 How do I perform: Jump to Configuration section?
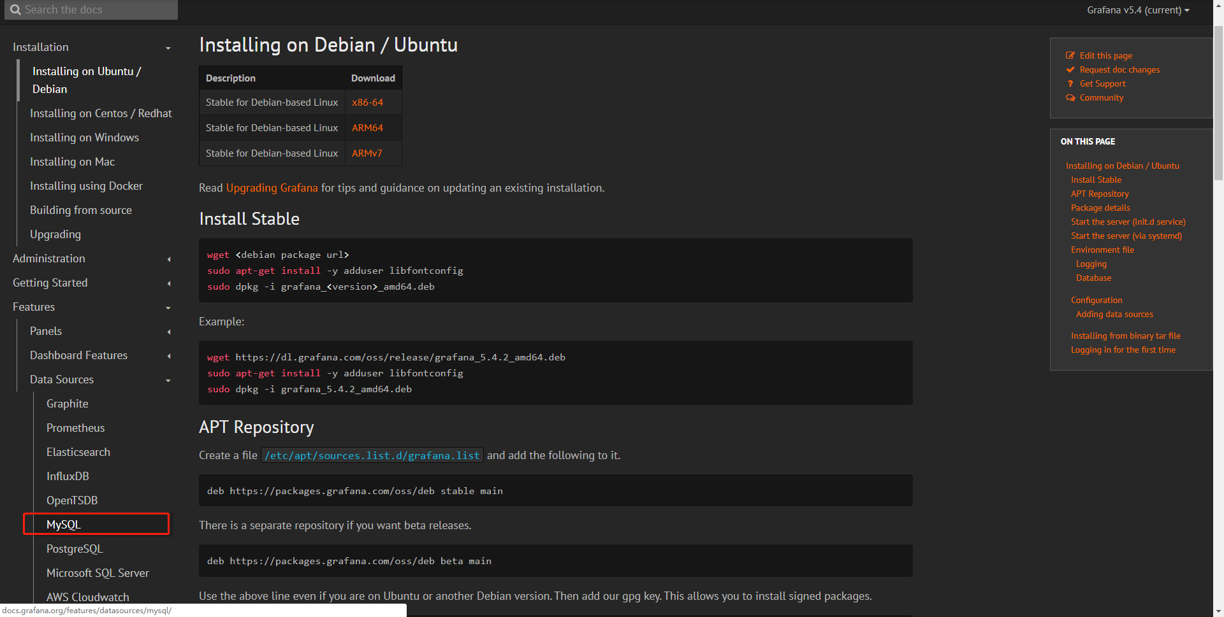tap(1096, 300)
